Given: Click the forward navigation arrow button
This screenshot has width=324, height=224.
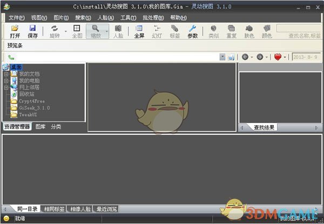Looking at the screenshot, I should click(x=260, y=57).
